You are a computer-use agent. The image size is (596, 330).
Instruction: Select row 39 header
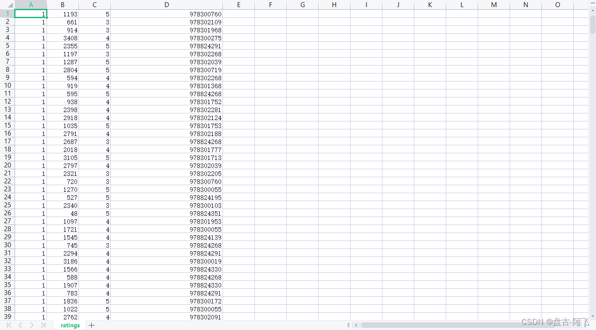click(8, 317)
